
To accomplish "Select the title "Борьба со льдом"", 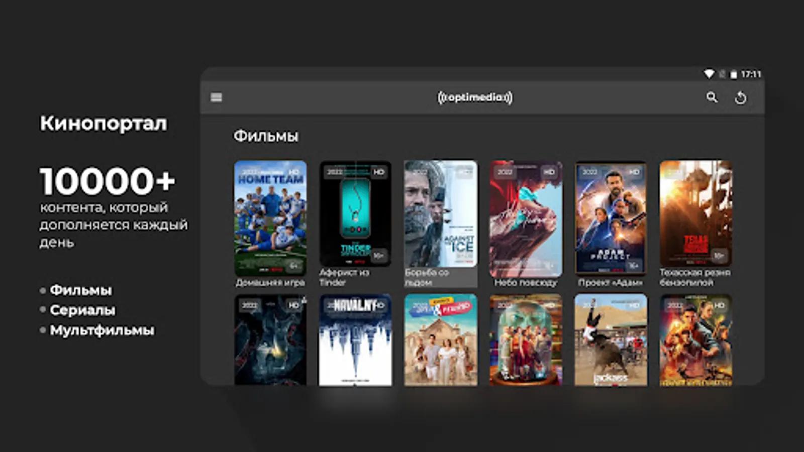I will click(427, 277).
